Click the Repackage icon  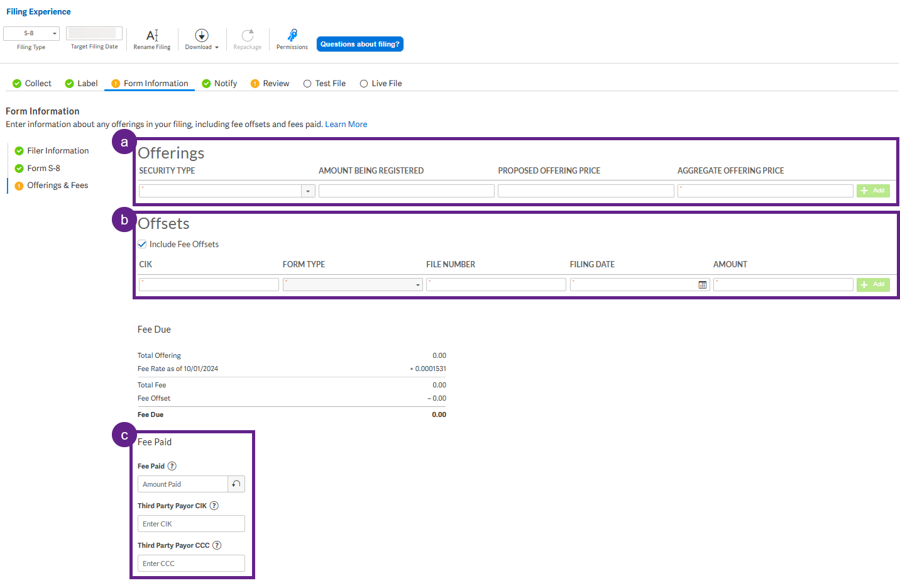tap(248, 35)
